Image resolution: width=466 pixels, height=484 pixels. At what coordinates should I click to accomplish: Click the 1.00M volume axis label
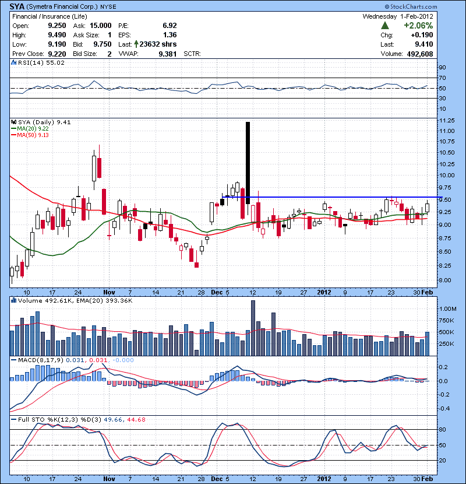coord(448,308)
